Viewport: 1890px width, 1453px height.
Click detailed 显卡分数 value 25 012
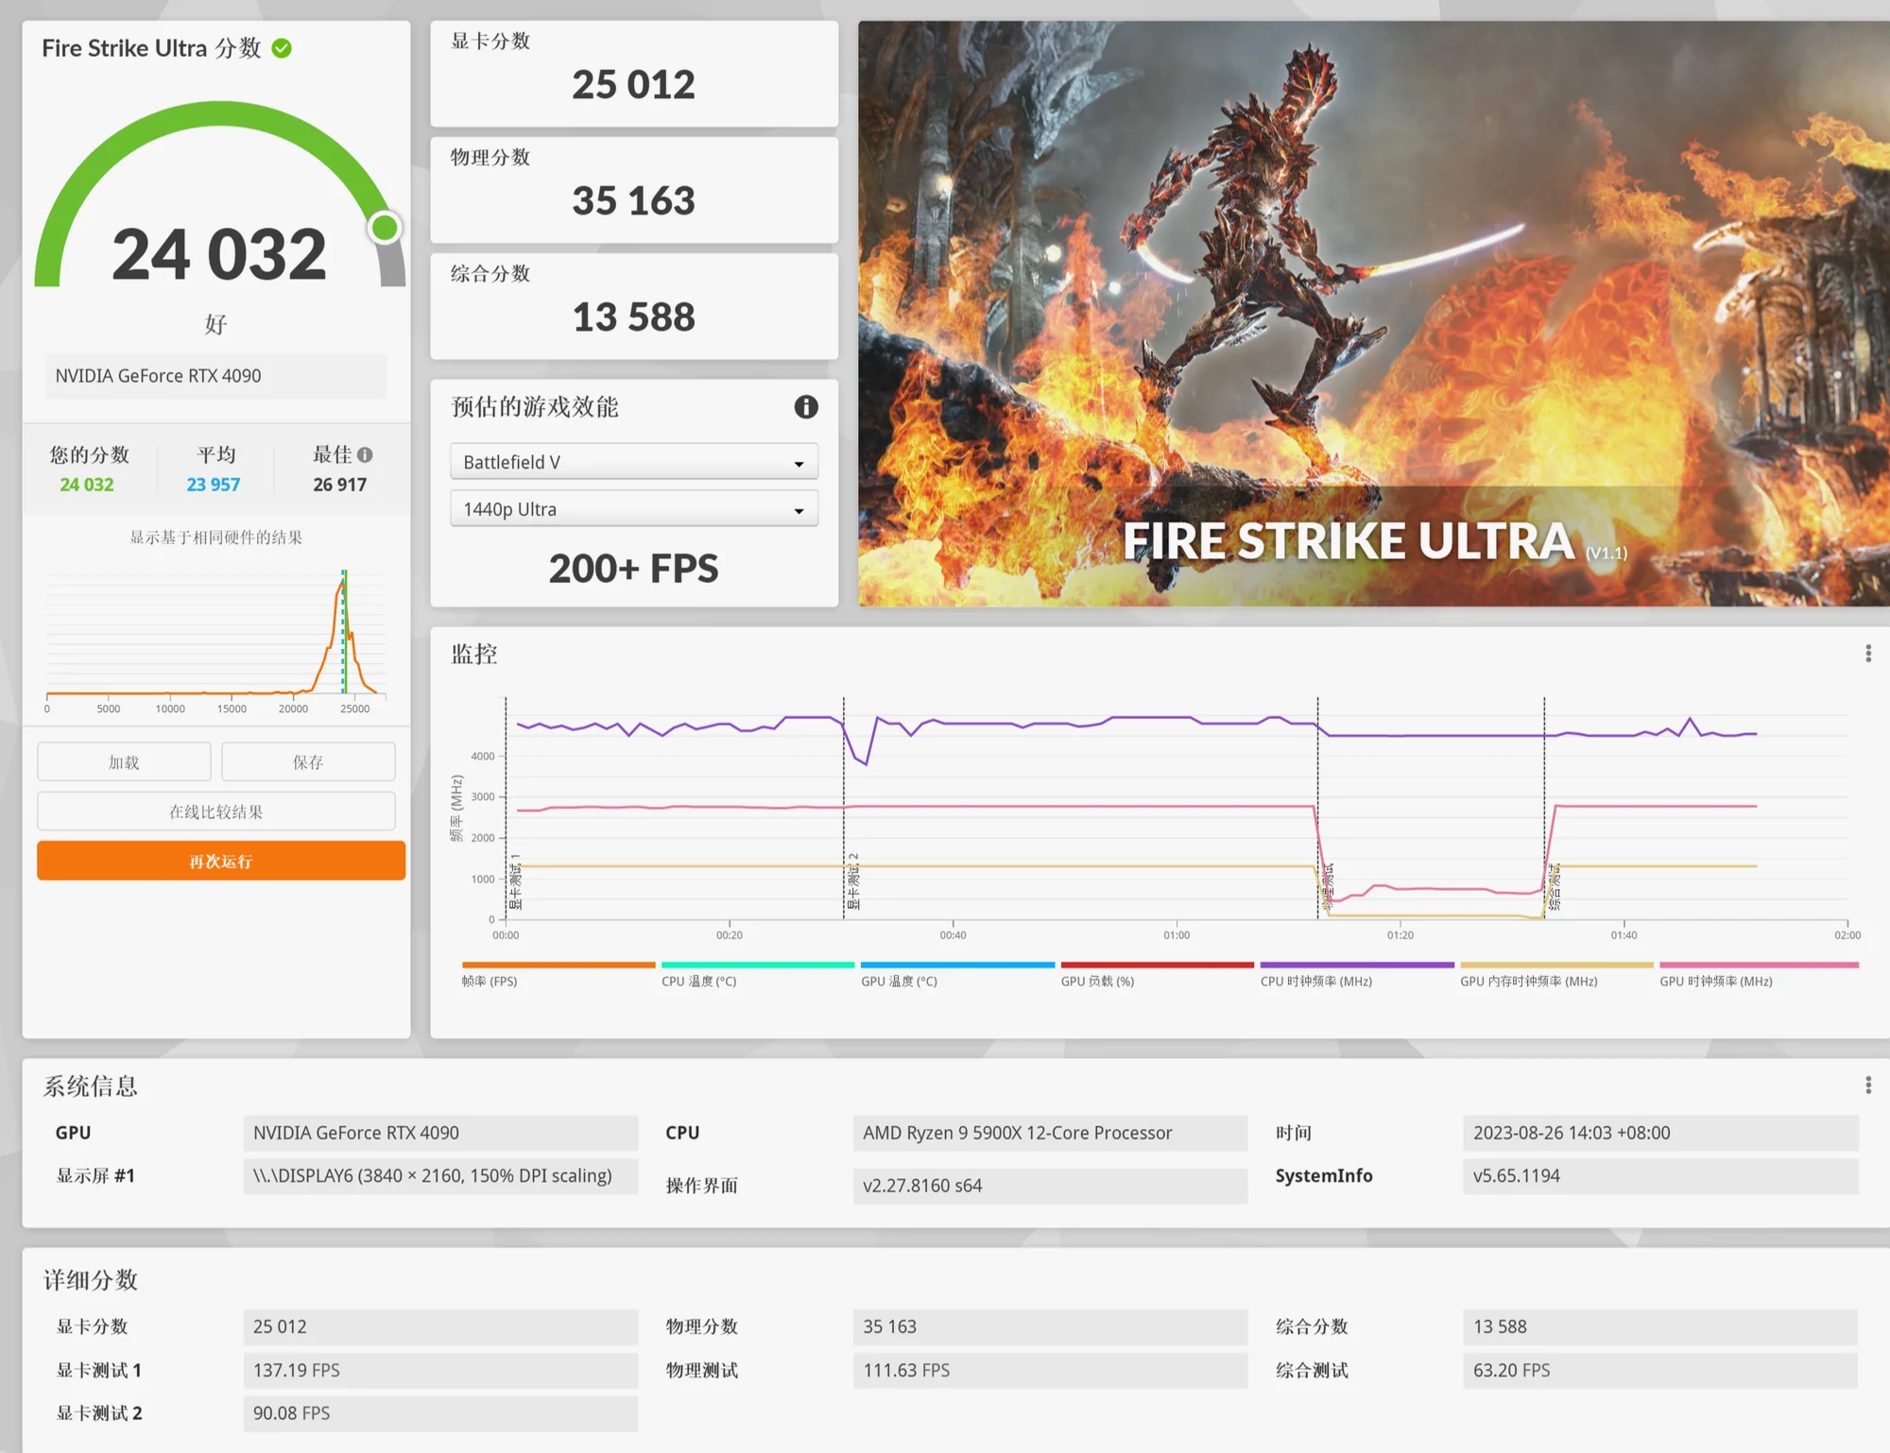(x=440, y=1327)
